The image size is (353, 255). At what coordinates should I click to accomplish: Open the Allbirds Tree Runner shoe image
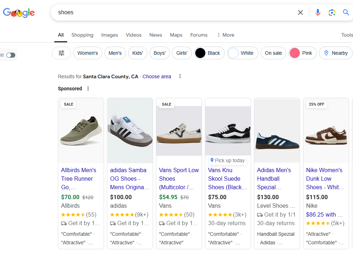pos(81,131)
